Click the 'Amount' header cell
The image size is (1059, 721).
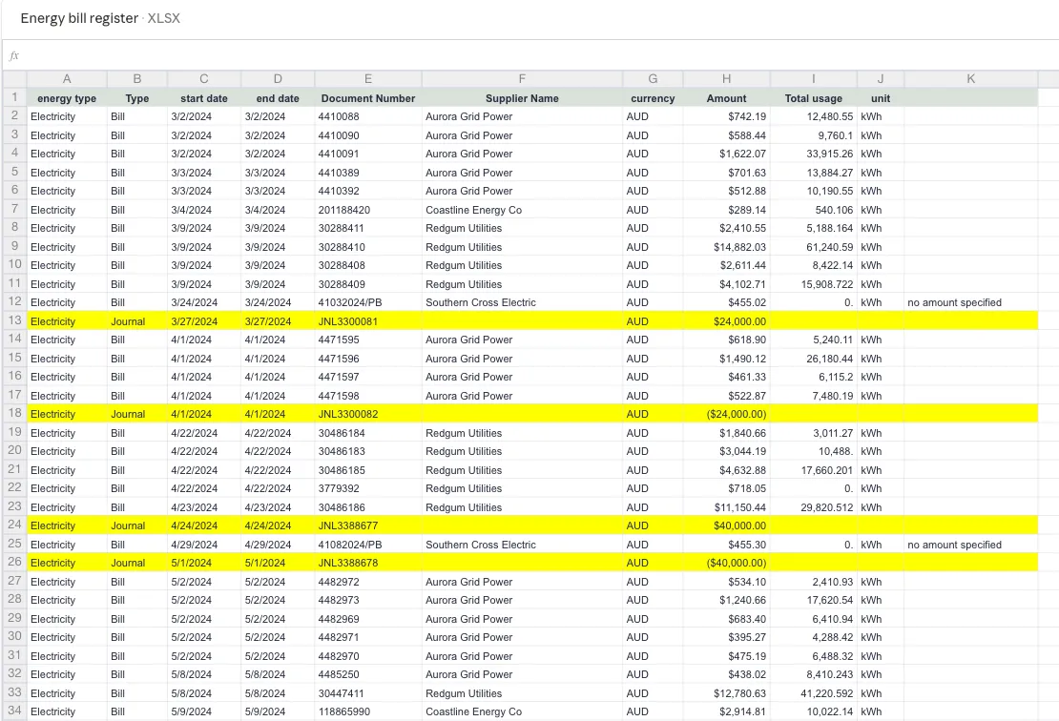pos(727,98)
